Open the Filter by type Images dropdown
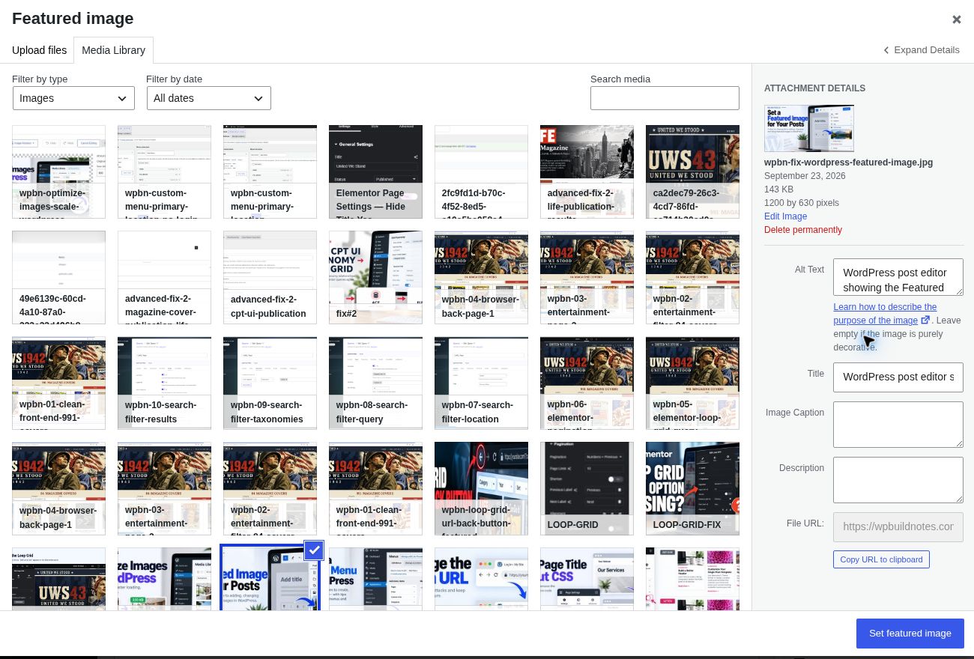Screen dimensions: 974x659 click(x=73, y=98)
